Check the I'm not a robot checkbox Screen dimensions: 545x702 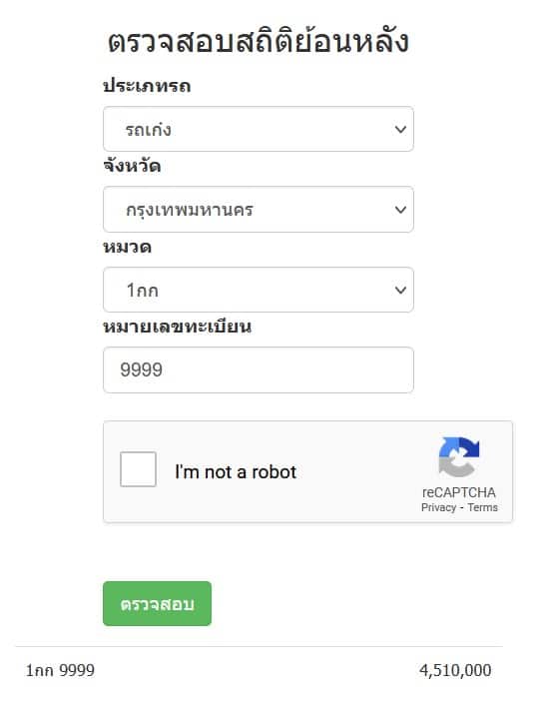[x=138, y=469]
